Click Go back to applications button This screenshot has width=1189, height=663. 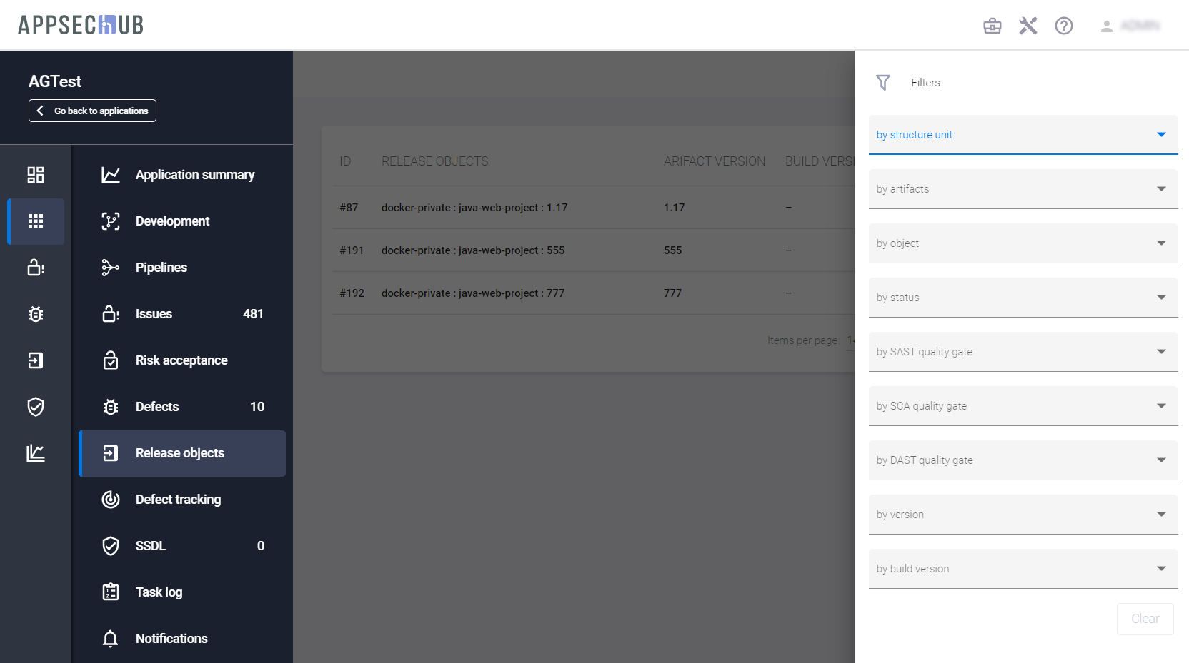(x=92, y=111)
